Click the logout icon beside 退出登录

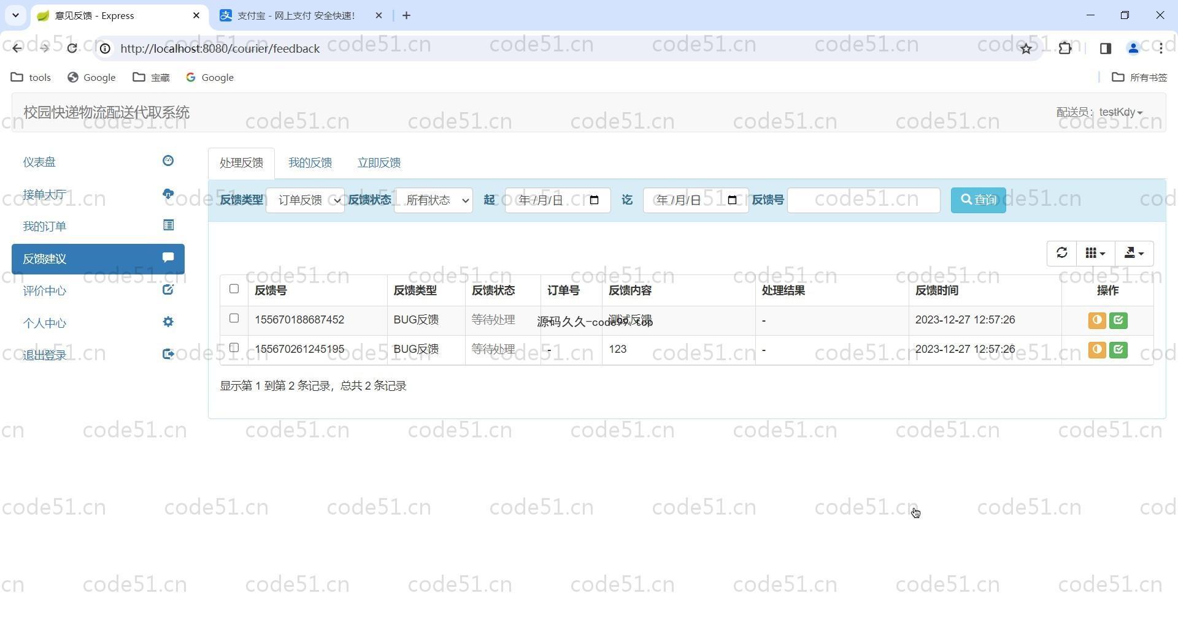[168, 354]
